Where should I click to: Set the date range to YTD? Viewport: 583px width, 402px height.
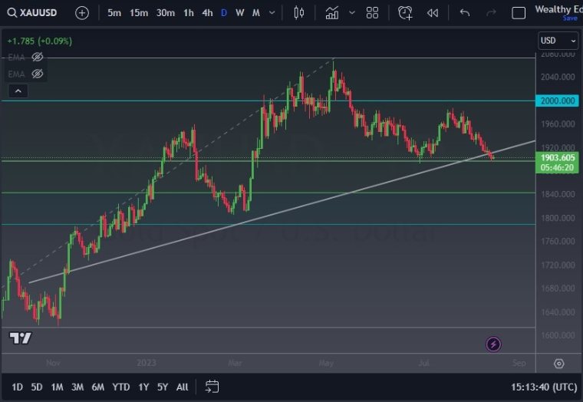120,387
